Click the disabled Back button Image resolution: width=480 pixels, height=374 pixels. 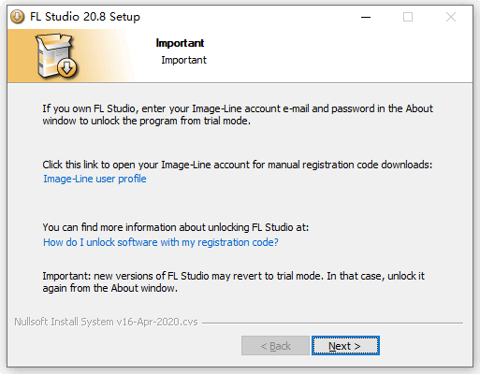coord(275,346)
